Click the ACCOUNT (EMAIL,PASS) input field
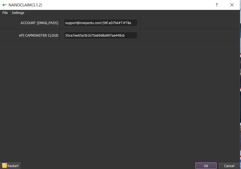This screenshot has height=169, width=241. tap(100, 23)
